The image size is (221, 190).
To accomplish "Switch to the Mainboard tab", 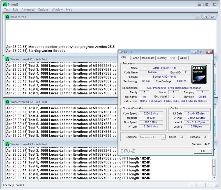I will pos(148,58).
